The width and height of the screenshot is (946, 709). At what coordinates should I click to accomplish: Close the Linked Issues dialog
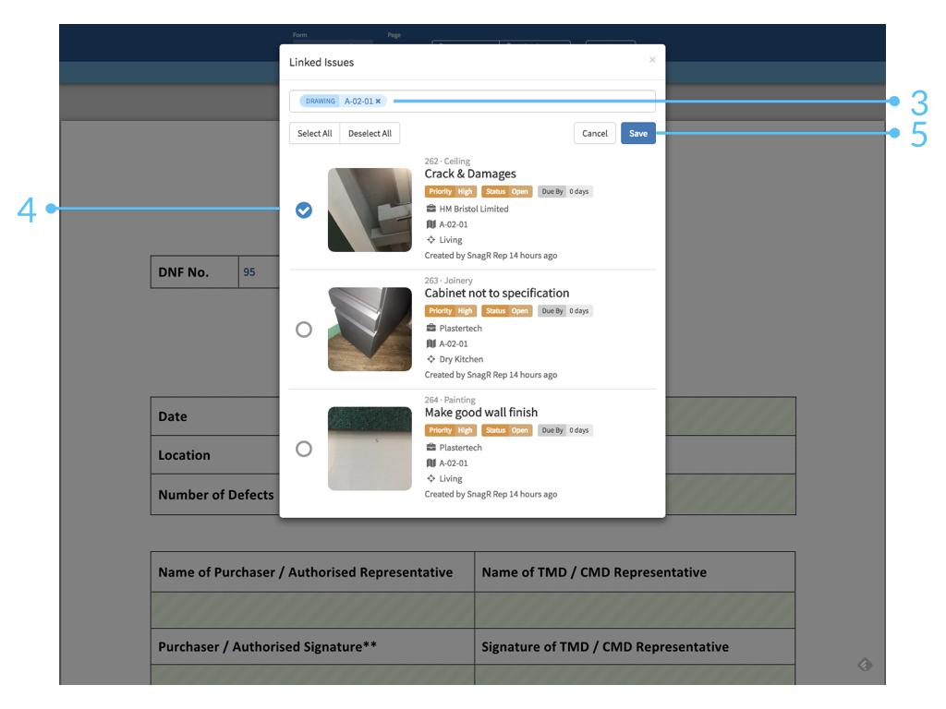(652, 60)
